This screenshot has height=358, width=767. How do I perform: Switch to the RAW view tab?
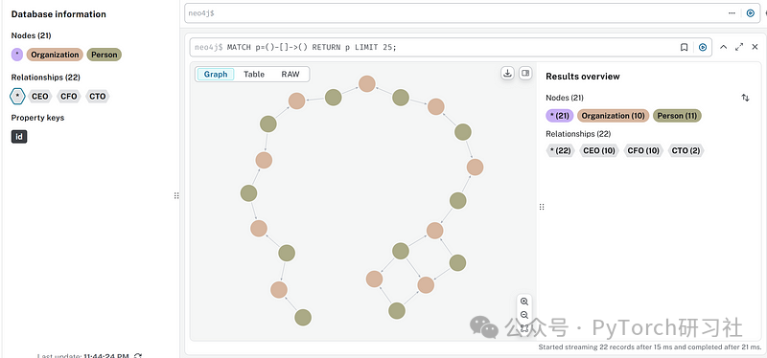(x=291, y=75)
